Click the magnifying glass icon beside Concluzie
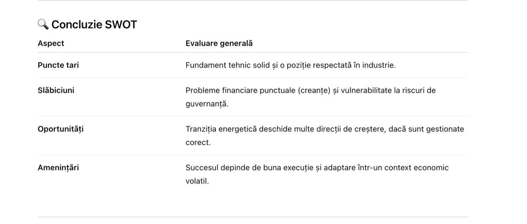Image resolution: width=527 pixels, height=224 pixels. 43,25
